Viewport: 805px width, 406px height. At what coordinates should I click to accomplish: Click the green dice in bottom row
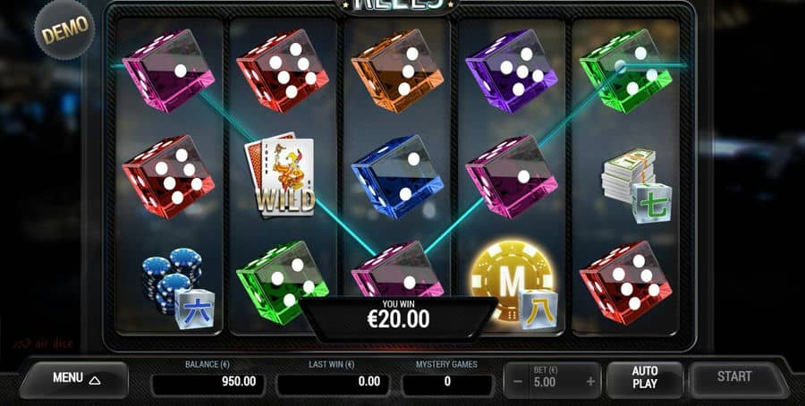pos(283,283)
